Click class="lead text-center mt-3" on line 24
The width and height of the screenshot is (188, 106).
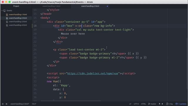(81, 50)
